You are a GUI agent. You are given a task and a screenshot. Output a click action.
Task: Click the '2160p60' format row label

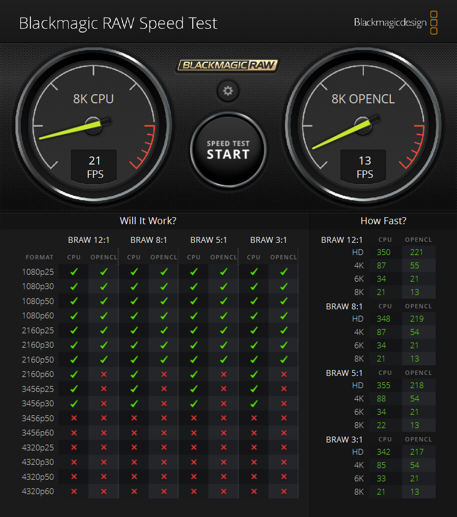(38, 374)
